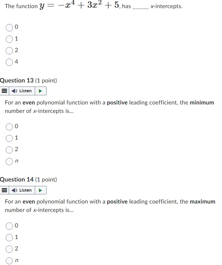Viewport: 222px width, 265px height.
Task: Select answer 2 for the x-intercepts function question
Action: [x=9, y=51]
